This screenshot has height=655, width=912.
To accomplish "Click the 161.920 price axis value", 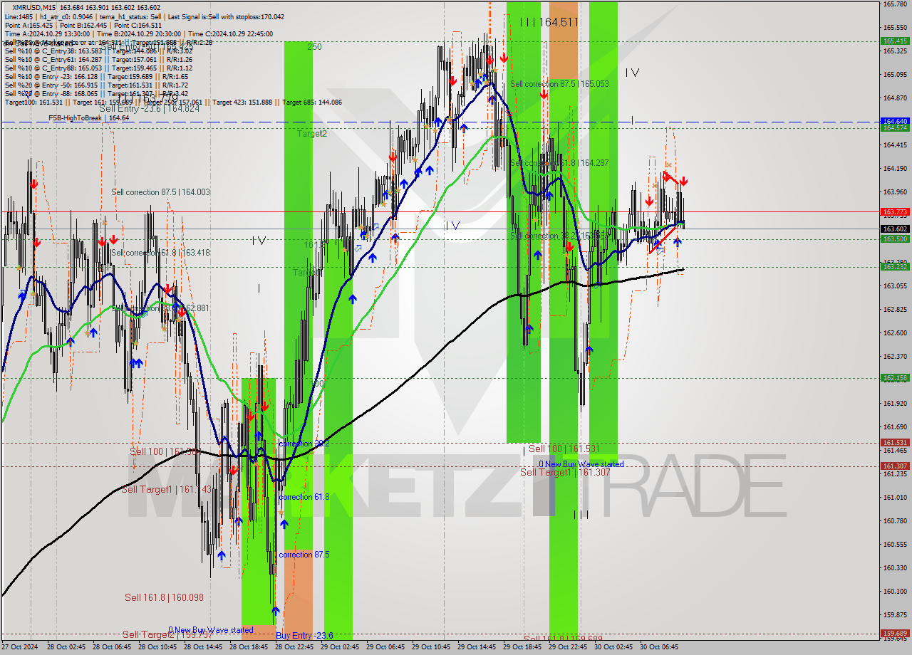I will click(x=895, y=404).
